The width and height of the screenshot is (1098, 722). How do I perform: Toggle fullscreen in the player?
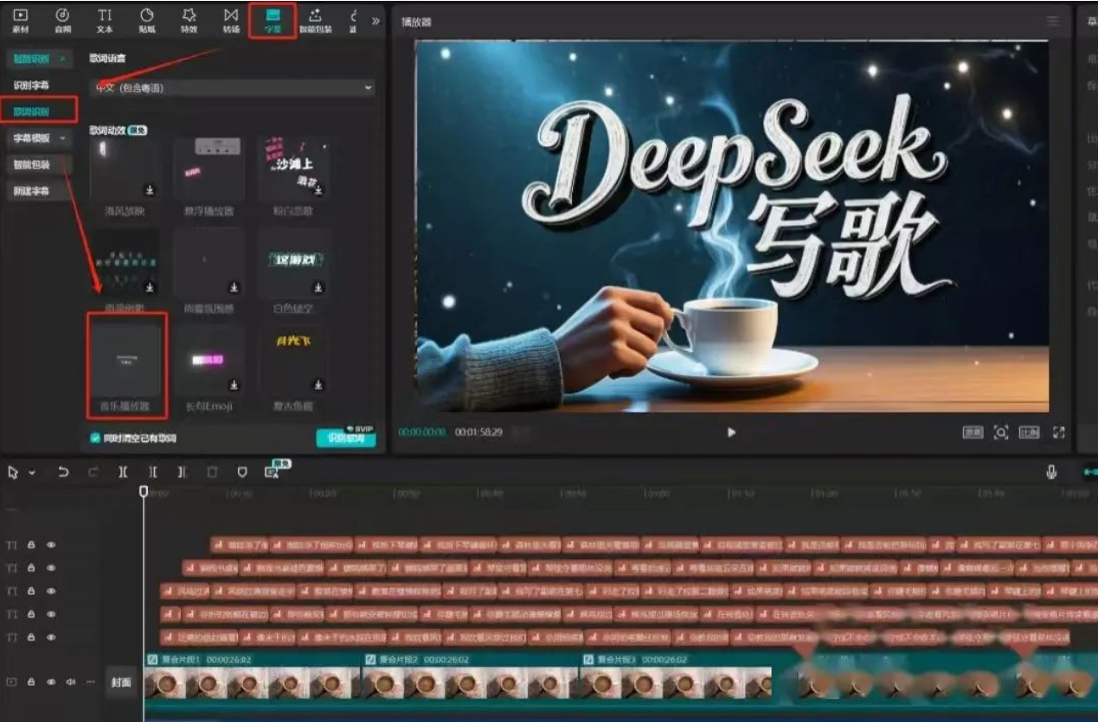click(1058, 432)
